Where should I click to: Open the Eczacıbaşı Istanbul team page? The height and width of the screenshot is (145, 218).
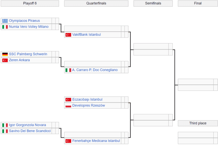click(88, 99)
